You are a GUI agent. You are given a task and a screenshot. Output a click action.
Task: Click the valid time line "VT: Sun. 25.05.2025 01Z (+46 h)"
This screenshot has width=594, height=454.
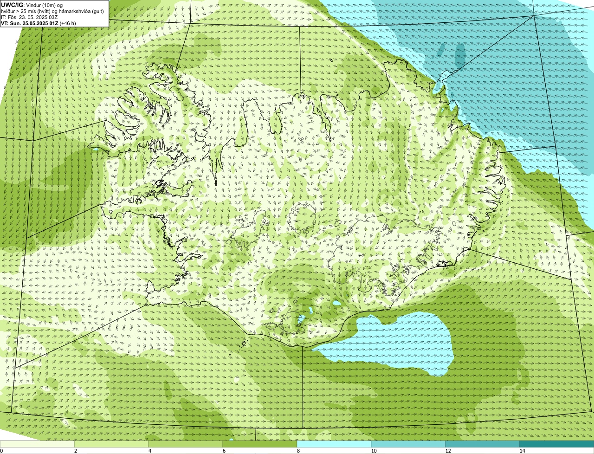(39, 23)
